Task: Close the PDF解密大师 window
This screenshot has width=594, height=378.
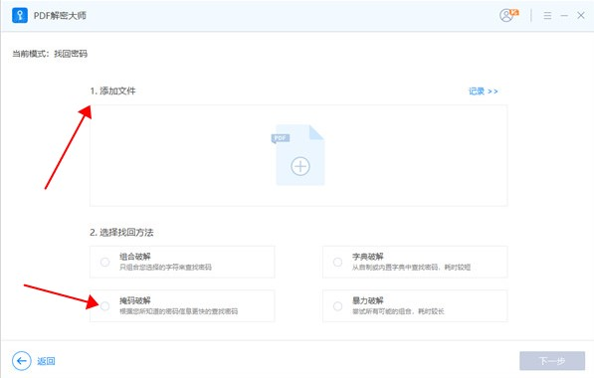Action: (581, 16)
